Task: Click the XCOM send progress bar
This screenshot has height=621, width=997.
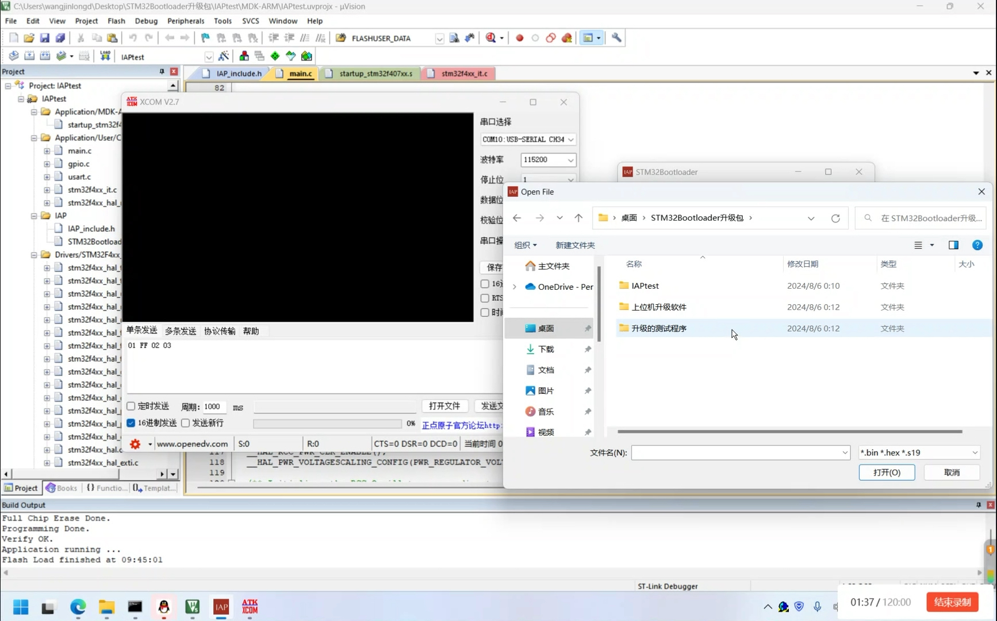Action: click(x=327, y=424)
